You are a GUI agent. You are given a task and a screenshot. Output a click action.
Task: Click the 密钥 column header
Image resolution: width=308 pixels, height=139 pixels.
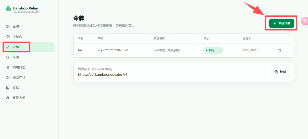click(x=101, y=38)
